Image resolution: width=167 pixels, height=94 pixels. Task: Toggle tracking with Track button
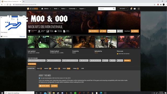click(103, 31)
